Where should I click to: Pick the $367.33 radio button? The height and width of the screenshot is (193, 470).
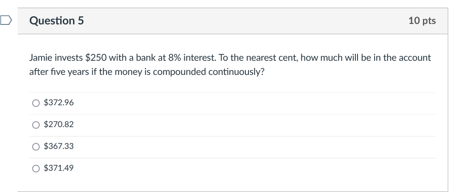click(36, 146)
